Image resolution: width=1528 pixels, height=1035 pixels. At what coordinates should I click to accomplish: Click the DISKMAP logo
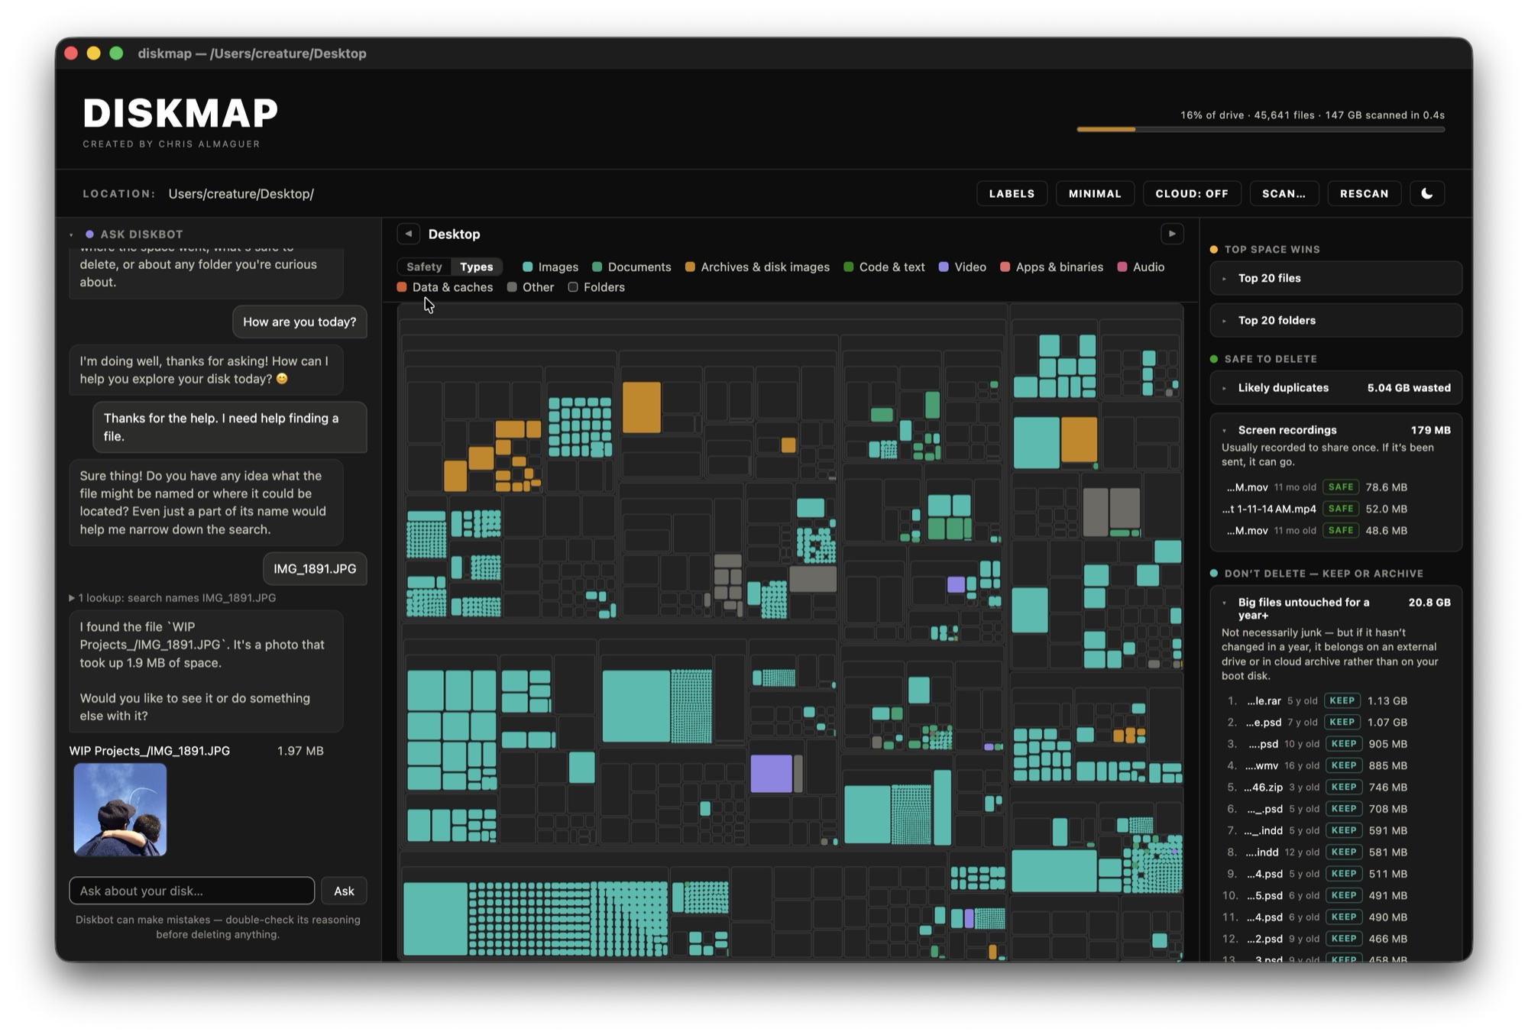[180, 114]
